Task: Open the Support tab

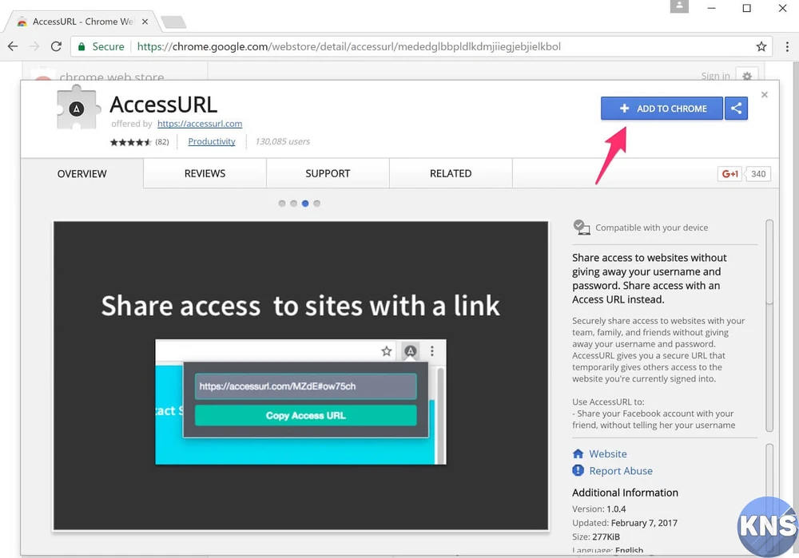Action: (x=328, y=173)
